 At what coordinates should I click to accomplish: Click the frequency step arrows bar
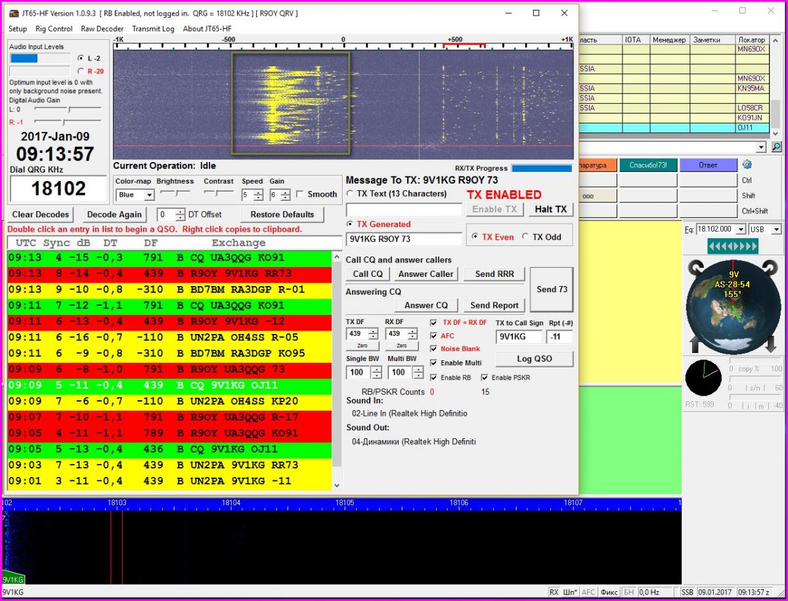tap(732, 246)
